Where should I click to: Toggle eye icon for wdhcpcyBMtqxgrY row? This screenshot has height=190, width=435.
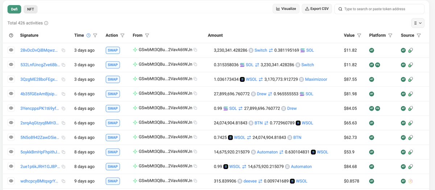[x=11, y=181]
